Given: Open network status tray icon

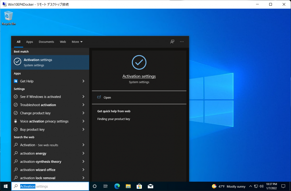Looking at the screenshot, I should pos(256,186).
